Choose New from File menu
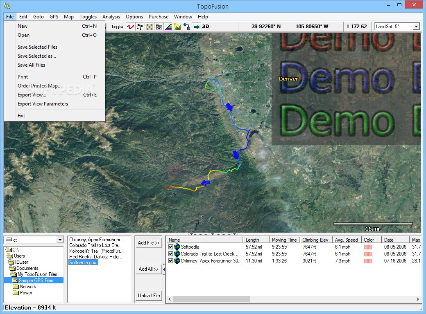The height and width of the screenshot is (314, 426). [54, 26]
